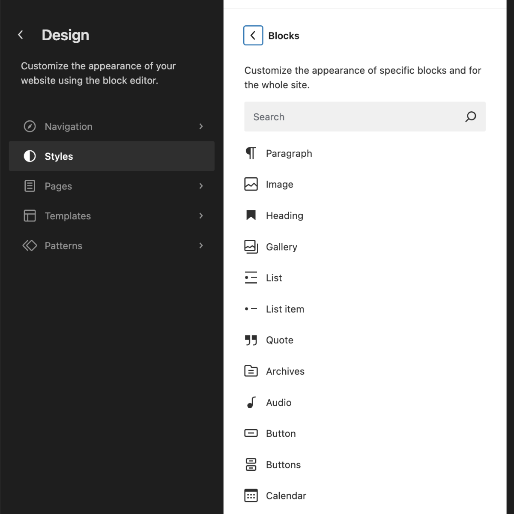
Task: Focus the block Search field
Action: (356, 117)
